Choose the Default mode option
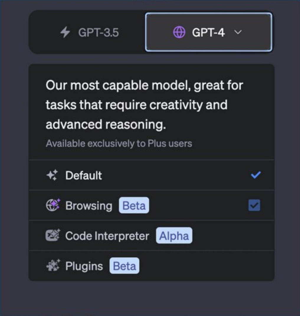The width and height of the screenshot is (300, 316). point(83,176)
